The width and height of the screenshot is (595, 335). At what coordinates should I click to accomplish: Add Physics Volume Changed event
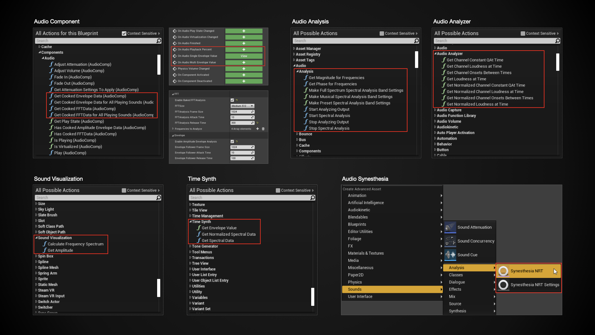(244, 69)
